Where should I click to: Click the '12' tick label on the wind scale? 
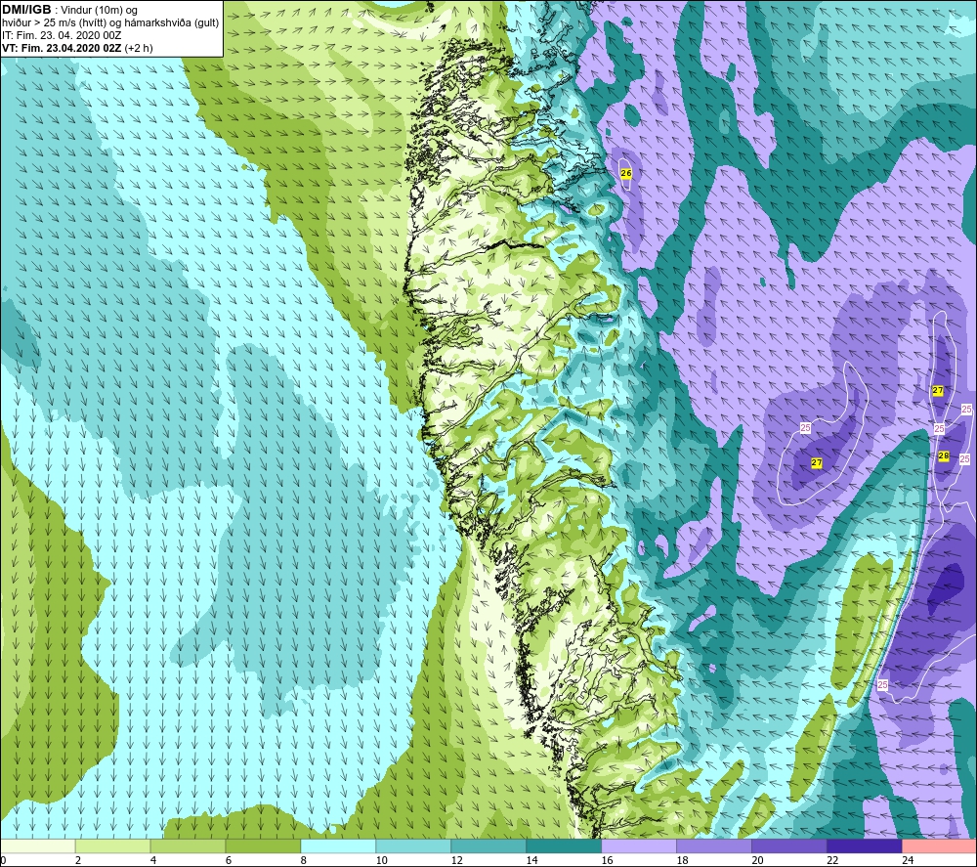(x=456, y=860)
